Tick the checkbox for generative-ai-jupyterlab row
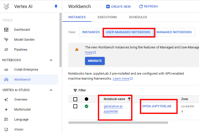The image size is (199, 133). (x=75, y=106)
